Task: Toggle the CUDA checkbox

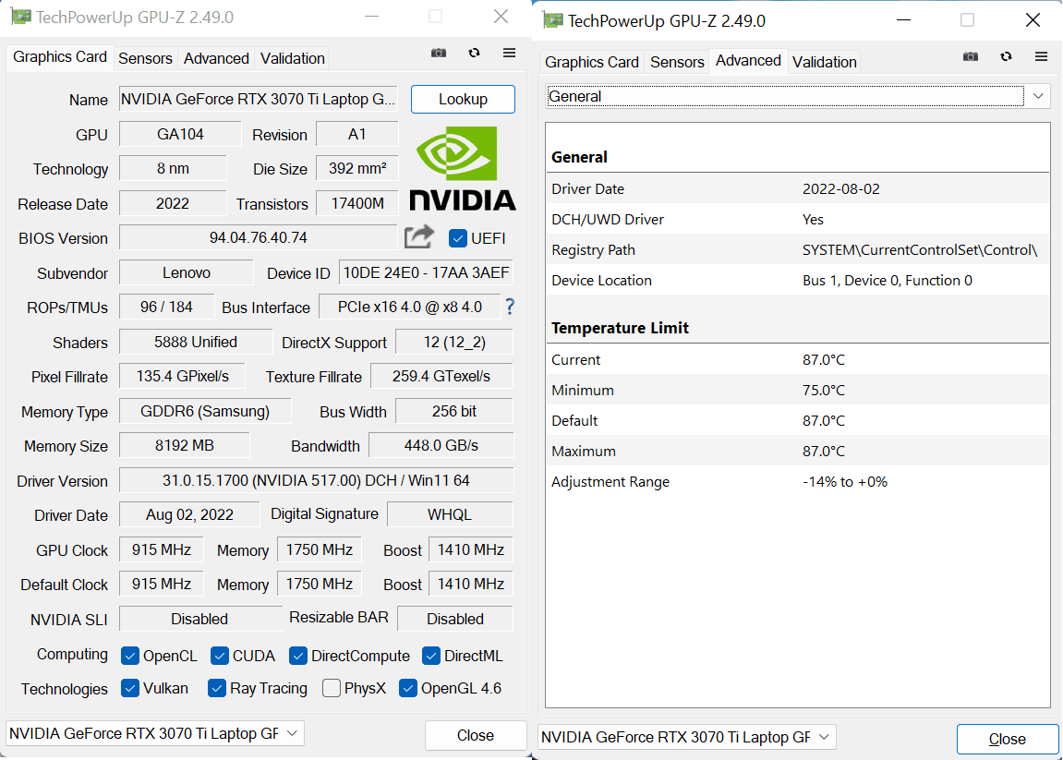Action: (x=220, y=656)
